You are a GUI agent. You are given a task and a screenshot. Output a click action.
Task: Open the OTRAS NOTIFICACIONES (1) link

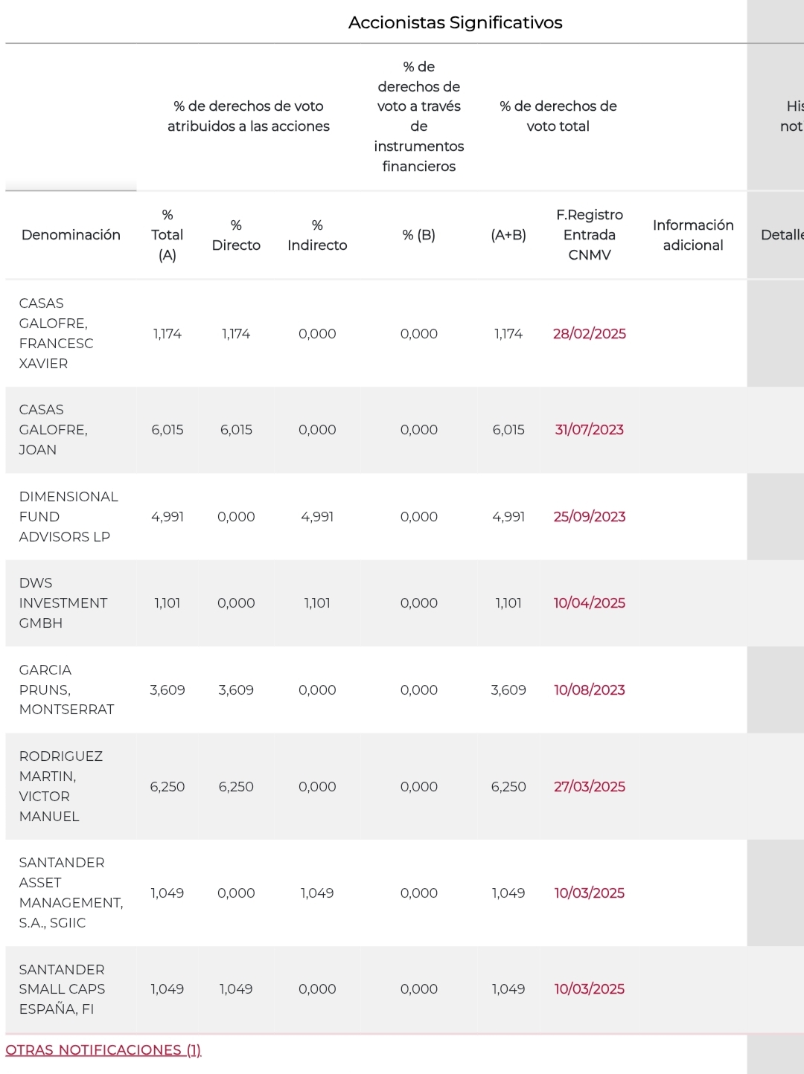103,1050
